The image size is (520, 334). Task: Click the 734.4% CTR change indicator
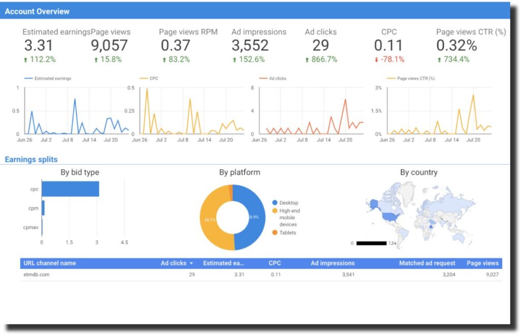453,59
